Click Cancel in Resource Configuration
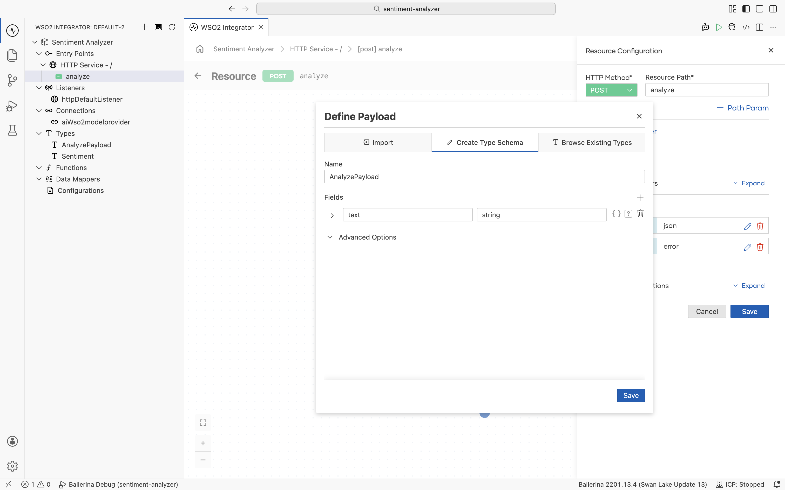 [707, 311]
